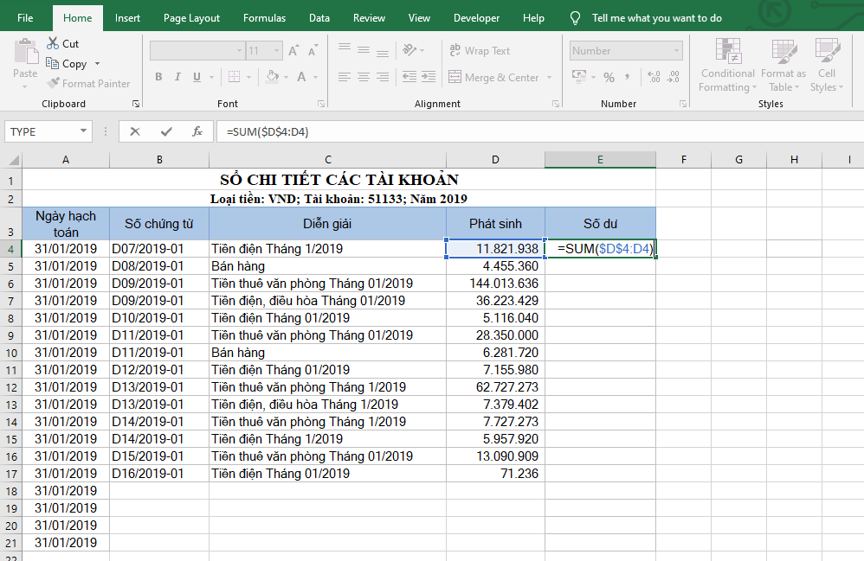Click the Format Painter brush
The height and width of the screenshot is (561, 864).
click(x=54, y=84)
